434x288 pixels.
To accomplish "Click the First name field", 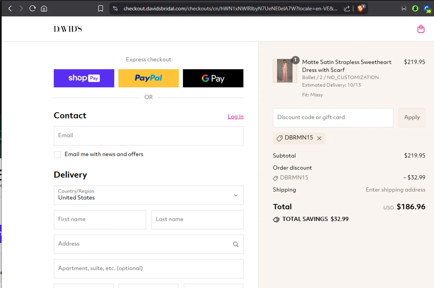I will point(100,219).
